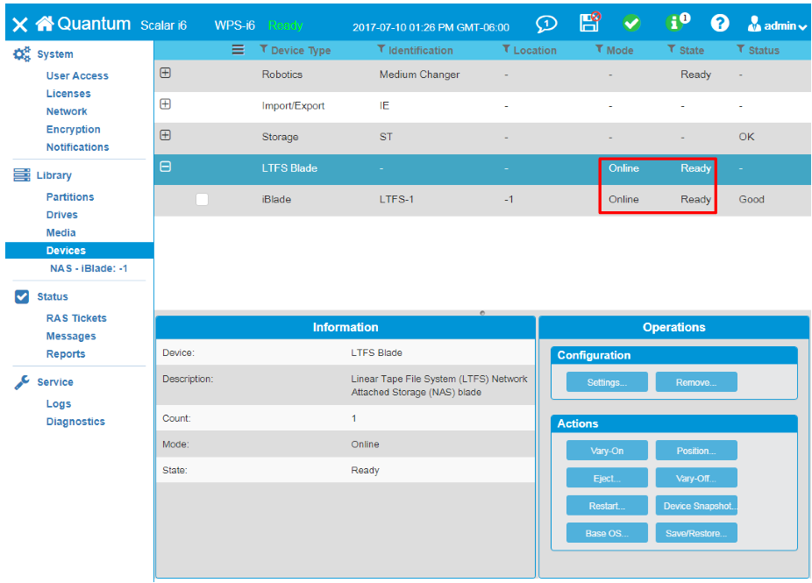Click the Remove... configuration button

tap(696, 382)
